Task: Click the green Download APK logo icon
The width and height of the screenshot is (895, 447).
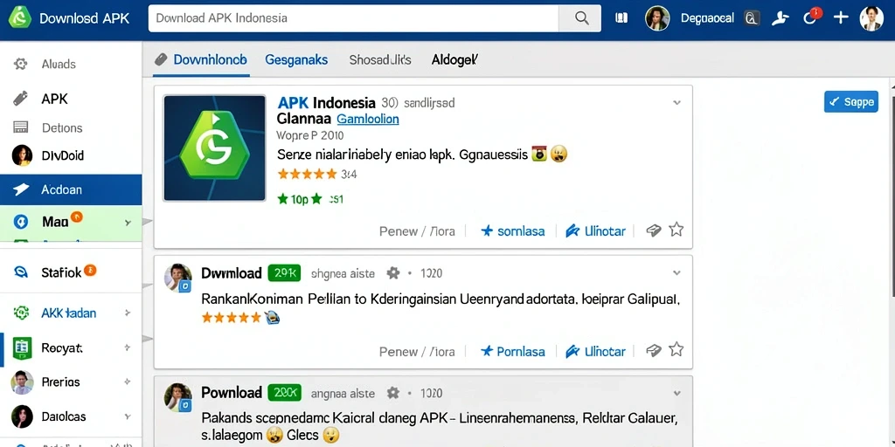Action: [x=20, y=17]
